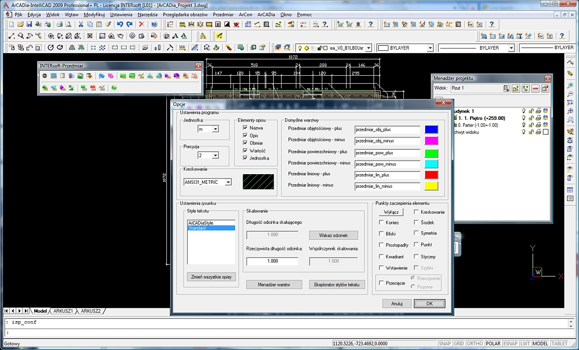
Task: Open the ANSI31_METRIC hatch pattern dropdown
Action: pyautogui.click(x=228, y=182)
